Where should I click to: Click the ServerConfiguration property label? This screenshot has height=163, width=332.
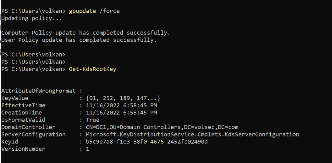[x=33, y=134]
